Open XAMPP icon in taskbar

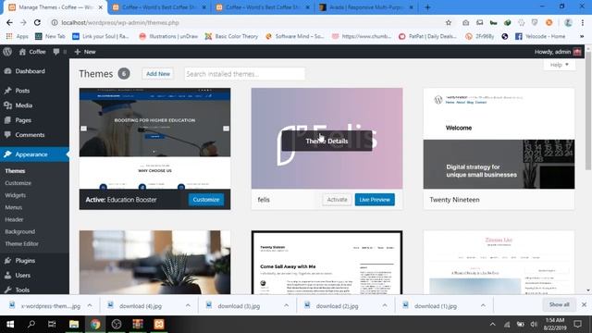[159, 324]
